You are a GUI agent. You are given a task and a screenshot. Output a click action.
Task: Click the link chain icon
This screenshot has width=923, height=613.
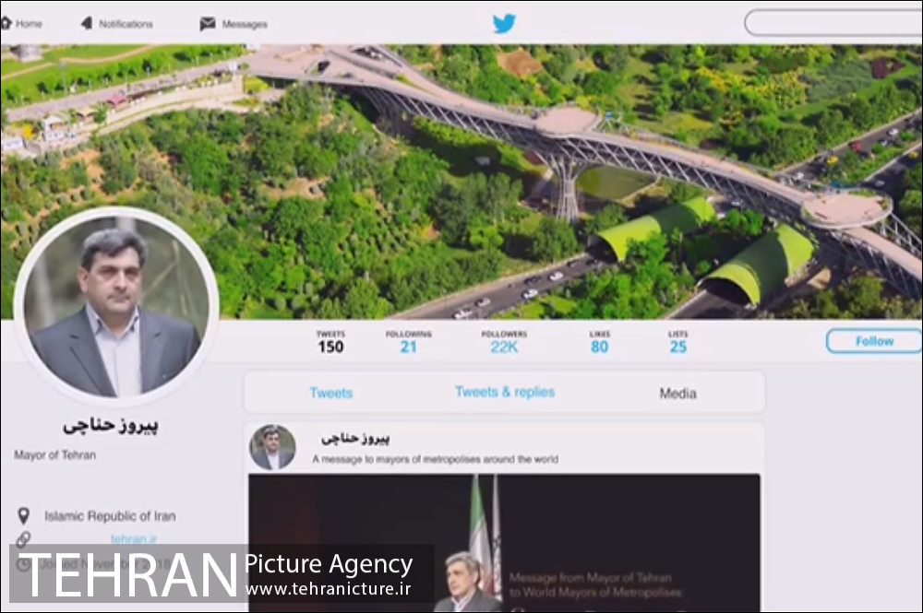(x=24, y=539)
